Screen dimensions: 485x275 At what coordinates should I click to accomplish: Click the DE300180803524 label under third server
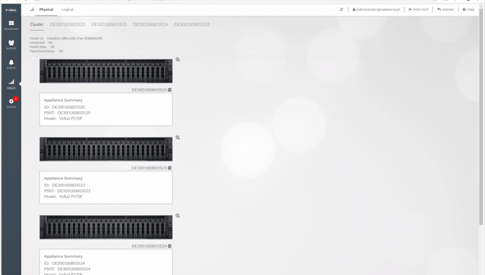(149, 246)
